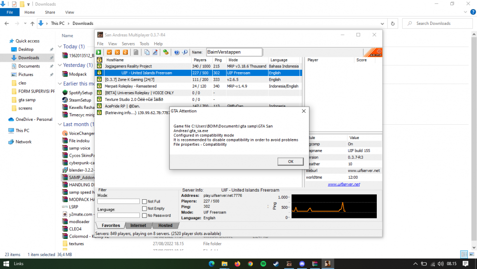This screenshot has height=269, width=477.
Task: Click the Delete Server orange X icon
Action: [x=117, y=52]
